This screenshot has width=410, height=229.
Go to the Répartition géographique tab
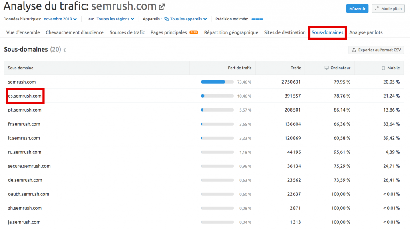click(x=231, y=32)
